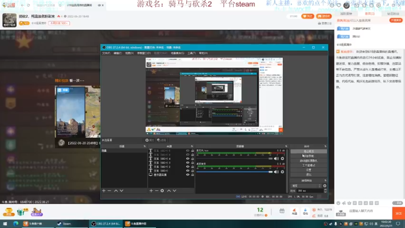The image size is (405, 228).
Task: Click the treasure chest icon below the stream
Action: 9,212
